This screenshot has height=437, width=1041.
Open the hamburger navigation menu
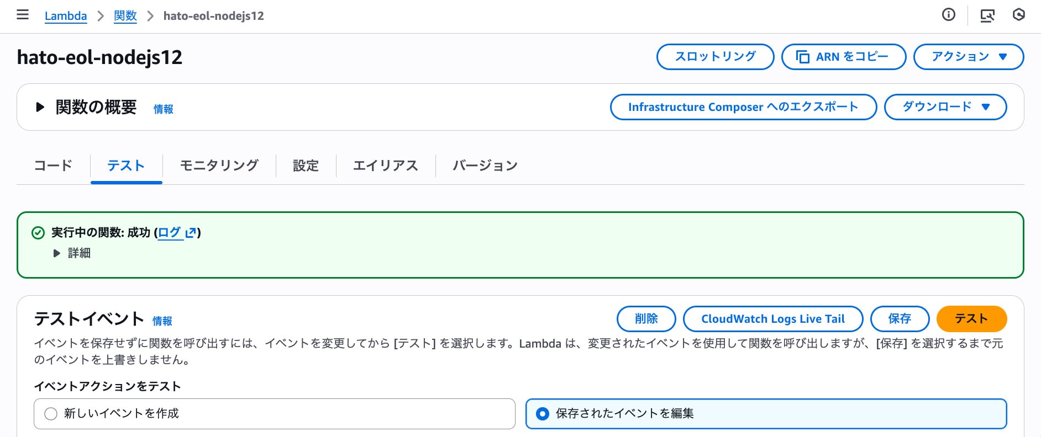click(x=23, y=15)
